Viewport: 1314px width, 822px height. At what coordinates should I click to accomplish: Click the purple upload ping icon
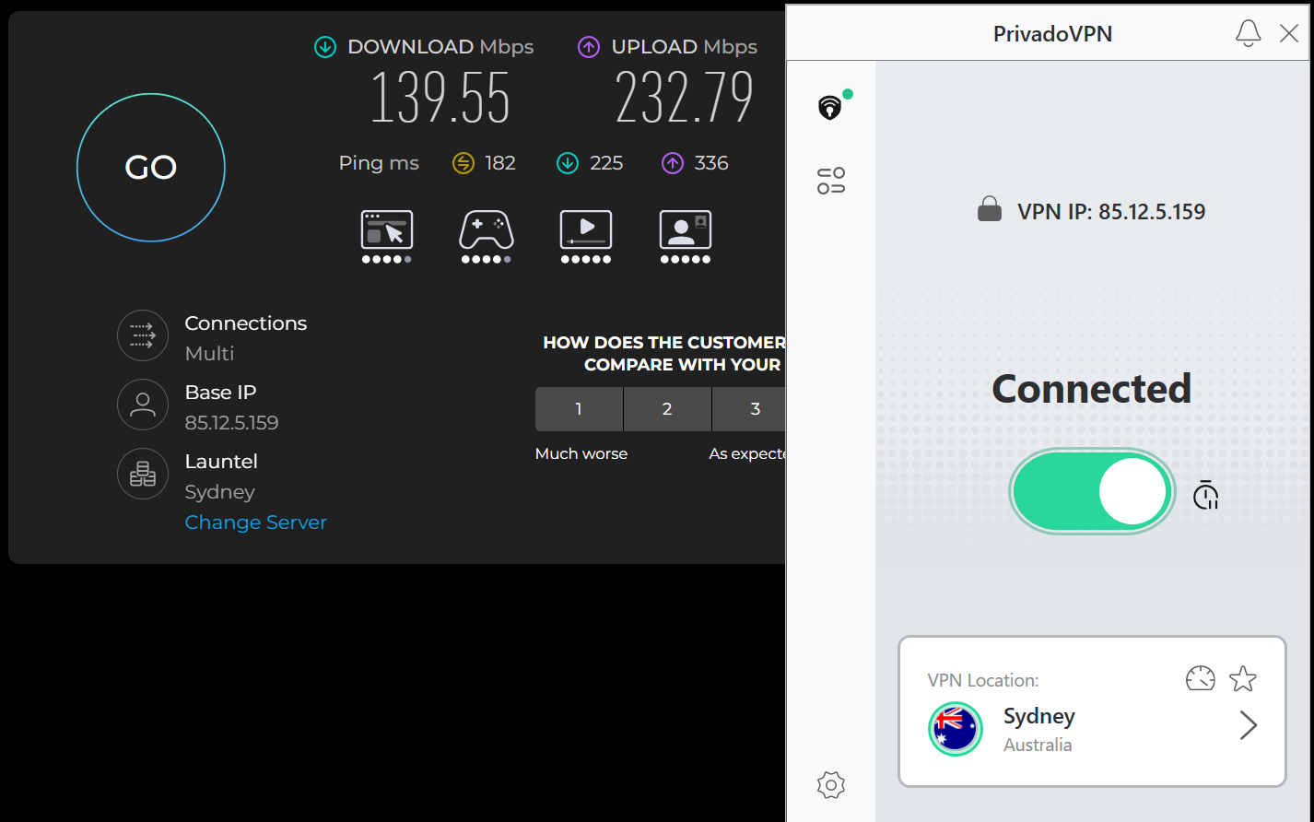tap(673, 163)
